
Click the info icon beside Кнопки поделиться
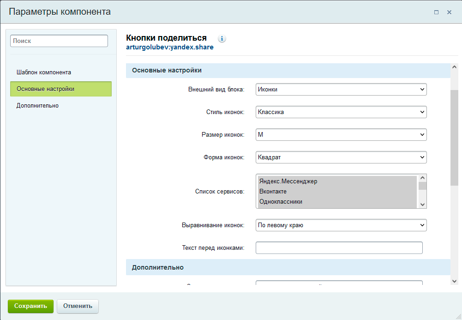tap(222, 39)
